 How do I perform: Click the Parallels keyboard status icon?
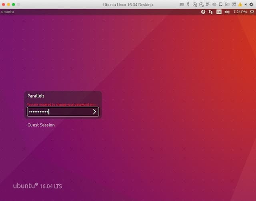tap(181, 4)
